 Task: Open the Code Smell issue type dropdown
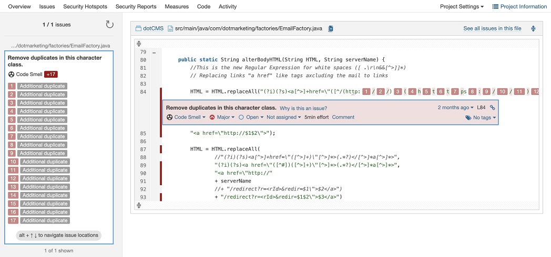186,117
